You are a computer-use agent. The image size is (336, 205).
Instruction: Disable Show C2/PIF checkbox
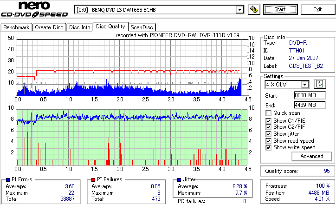[268, 127]
